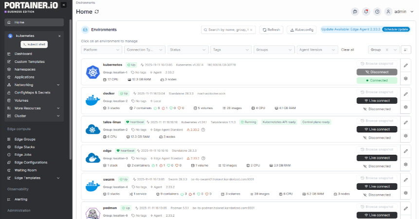Open the Group sort-by dropdown
The image size is (419, 219).
pyautogui.click(x=384, y=50)
